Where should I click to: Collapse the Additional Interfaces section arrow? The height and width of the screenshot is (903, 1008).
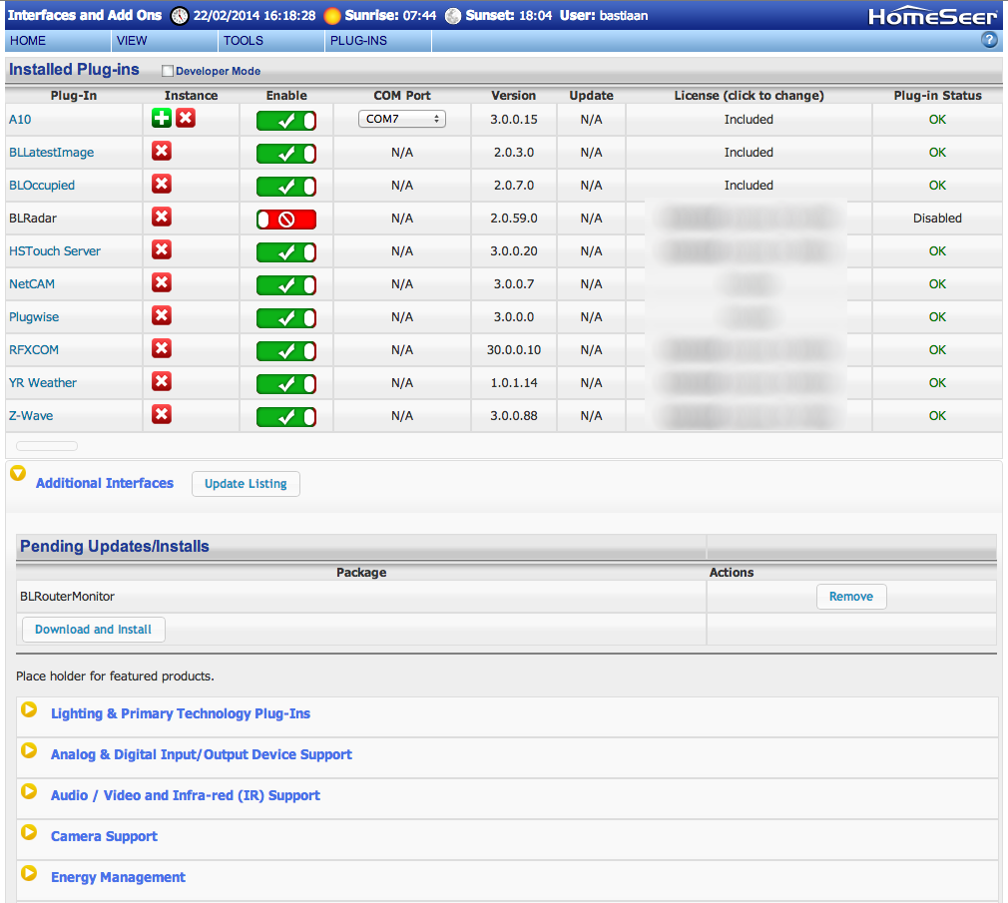point(18,473)
